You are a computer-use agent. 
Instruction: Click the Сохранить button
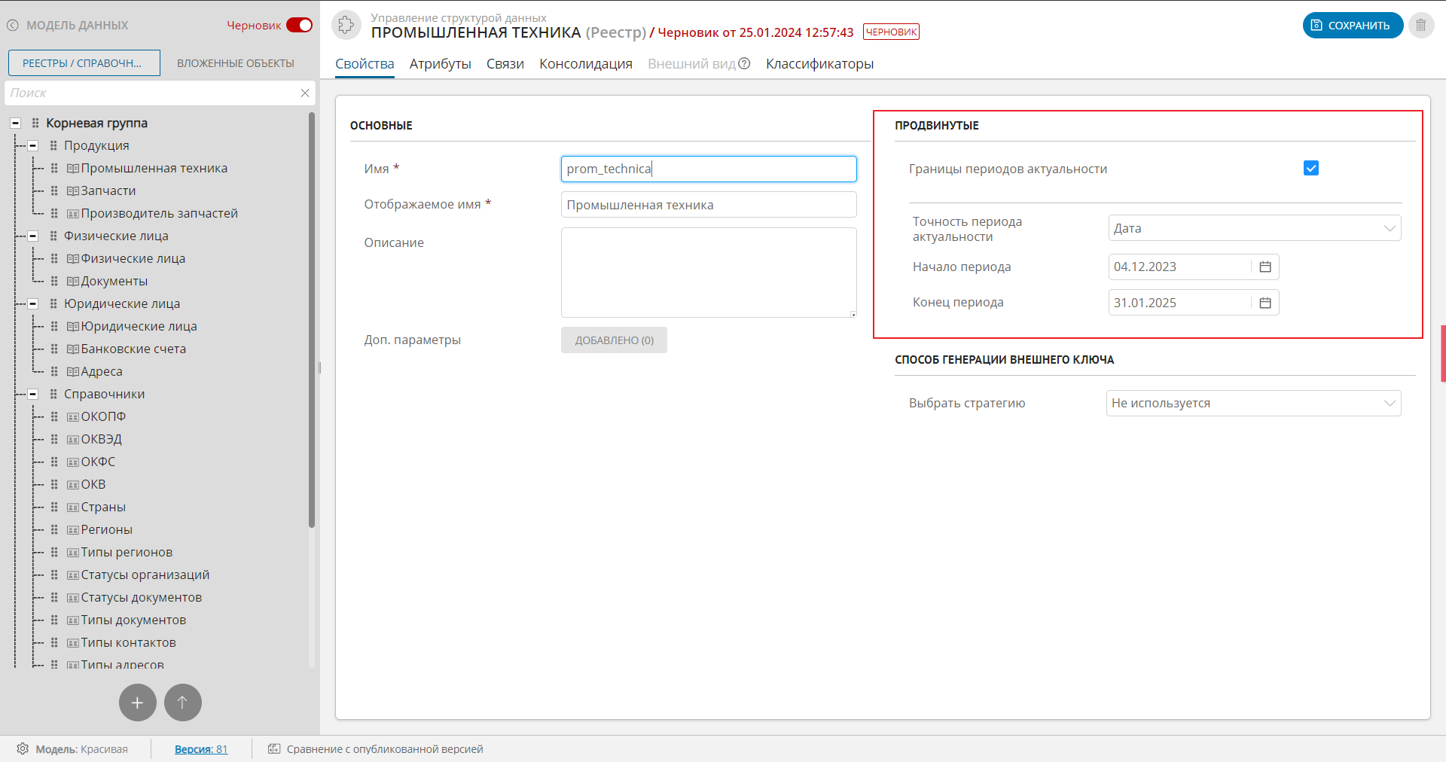[1353, 26]
